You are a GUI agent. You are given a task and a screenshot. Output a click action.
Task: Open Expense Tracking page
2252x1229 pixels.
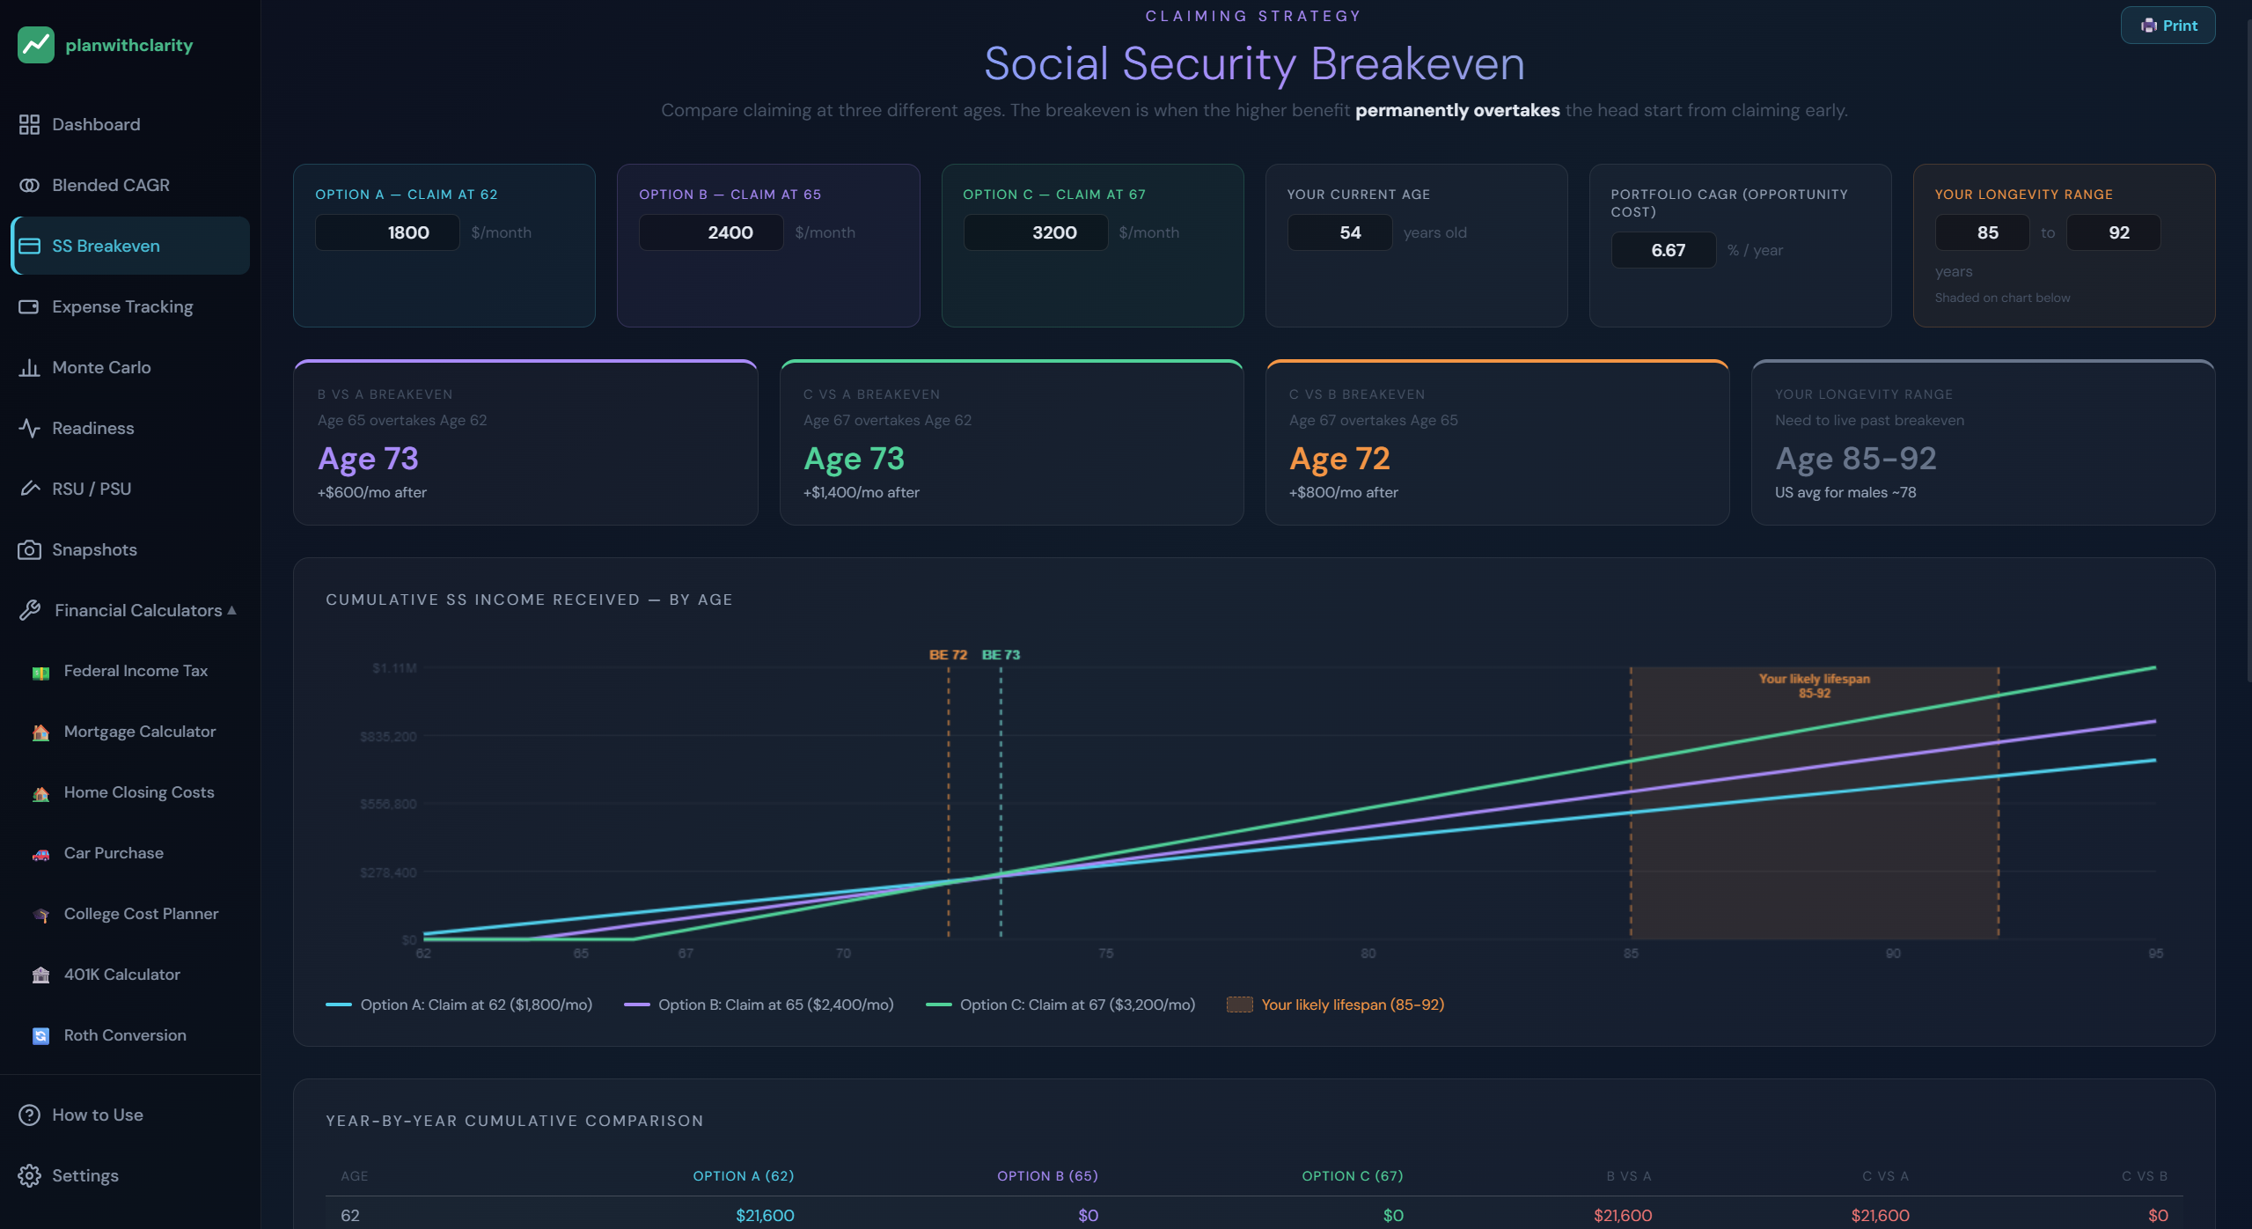click(x=130, y=307)
